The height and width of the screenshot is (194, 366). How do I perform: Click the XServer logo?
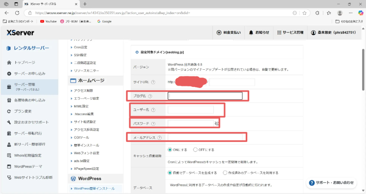point(20,33)
